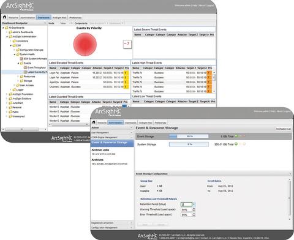Open the Archive Jobs link
294x240 pixels.
pos(100,150)
